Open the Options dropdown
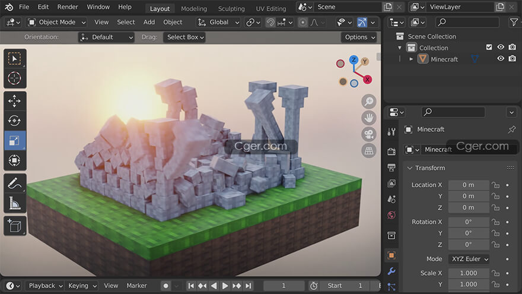 [x=359, y=37]
